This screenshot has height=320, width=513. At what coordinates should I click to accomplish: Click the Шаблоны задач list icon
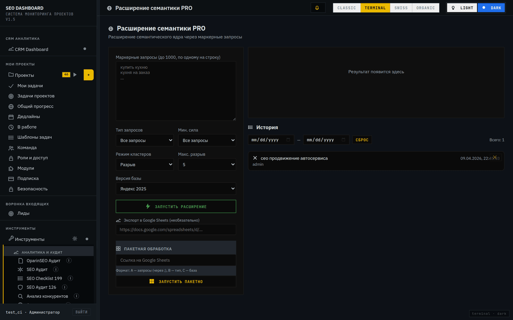11,137
